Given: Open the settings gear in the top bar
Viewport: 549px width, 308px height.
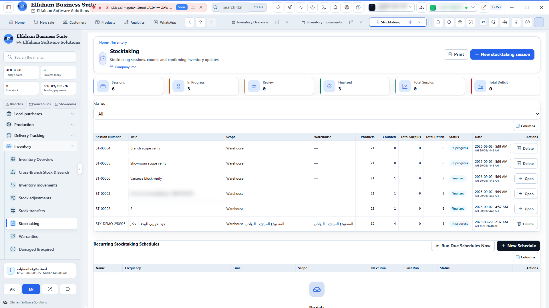Looking at the screenshot, I should 313,7.
